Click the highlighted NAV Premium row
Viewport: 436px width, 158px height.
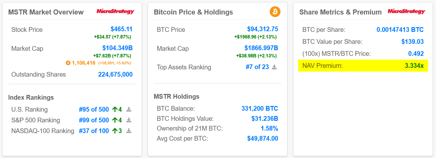click(363, 66)
